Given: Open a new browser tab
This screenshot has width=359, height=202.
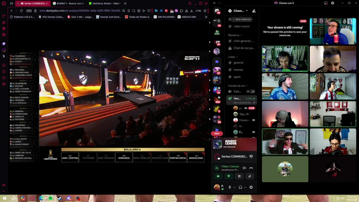Looking at the screenshot, I should click(x=125, y=3).
